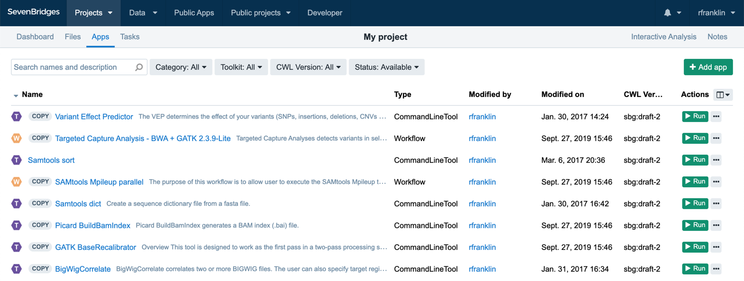Click COPY badge on Samtools dict row
Viewport: 744px width, 281px height.
40,204
